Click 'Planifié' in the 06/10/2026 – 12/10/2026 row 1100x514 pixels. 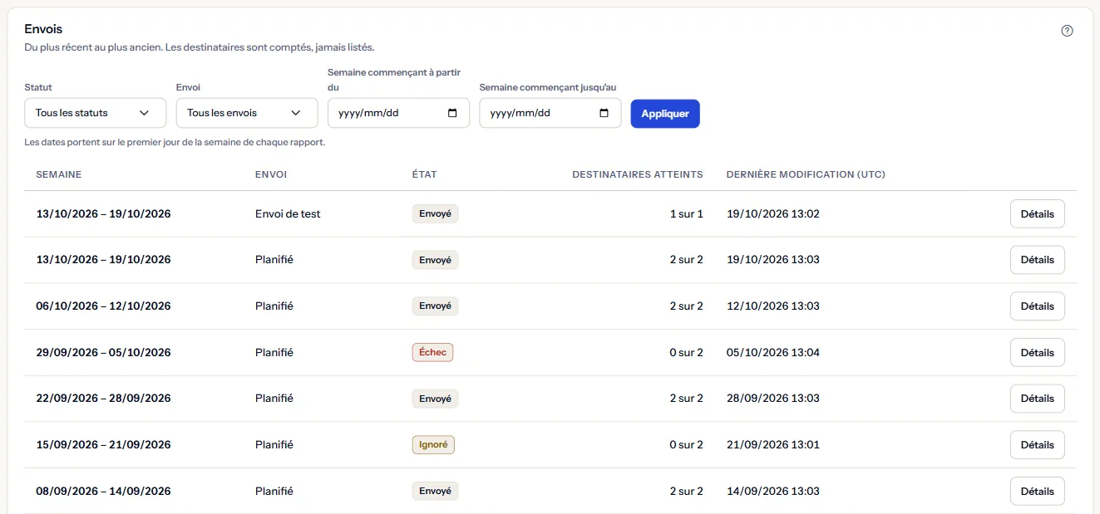tap(274, 306)
